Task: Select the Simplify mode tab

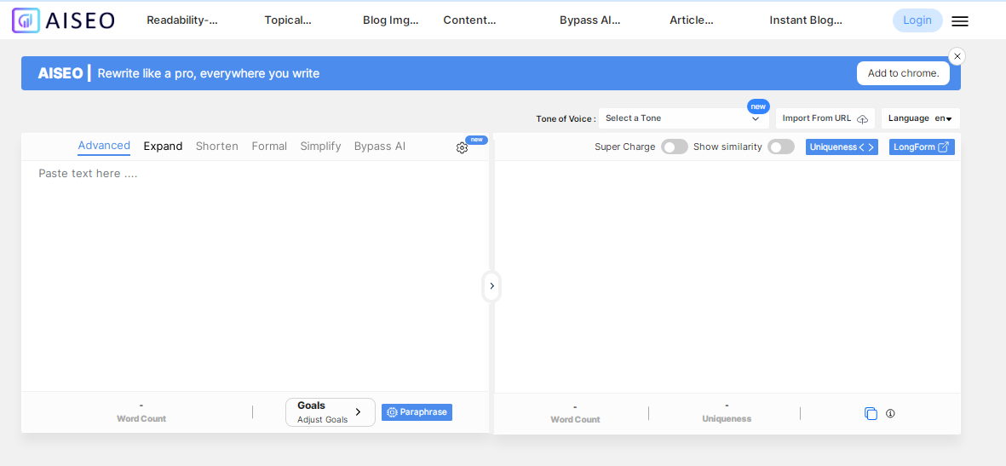Action: pyautogui.click(x=321, y=147)
